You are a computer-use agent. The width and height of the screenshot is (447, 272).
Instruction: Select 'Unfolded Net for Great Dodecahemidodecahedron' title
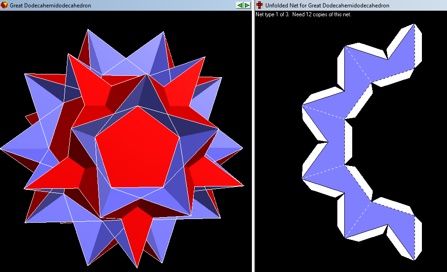(x=327, y=6)
